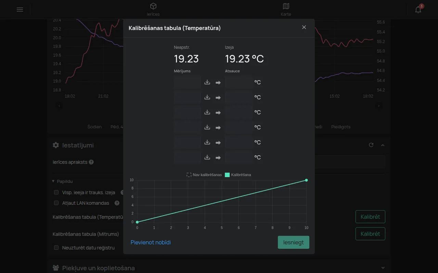Refresh the Iestatījumi section
The width and height of the screenshot is (438, 273).
[371, 145]
